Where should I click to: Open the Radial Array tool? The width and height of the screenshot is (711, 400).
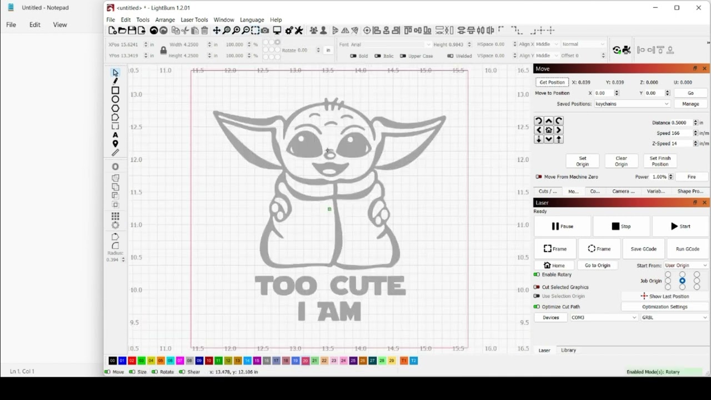pyautogui.click(x=115, y=225)
